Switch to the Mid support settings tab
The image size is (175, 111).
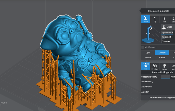coord(164,19)
